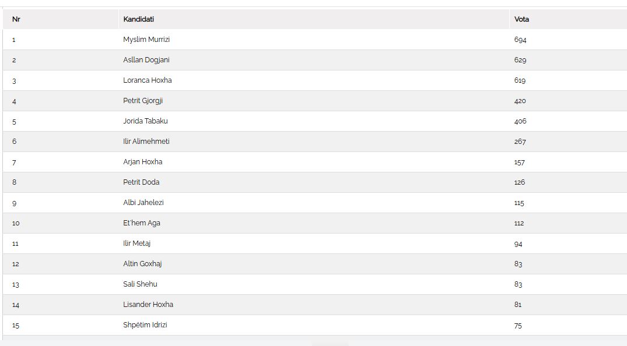Select Loranca Hoxha in the table
This screenshot has height=346, width=627.
coord(148,80)
